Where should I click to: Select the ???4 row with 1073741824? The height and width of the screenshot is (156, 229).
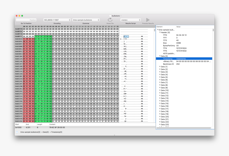(184, 48)
